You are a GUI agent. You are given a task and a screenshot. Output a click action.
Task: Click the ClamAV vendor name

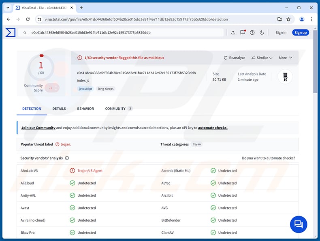point(167,233)
